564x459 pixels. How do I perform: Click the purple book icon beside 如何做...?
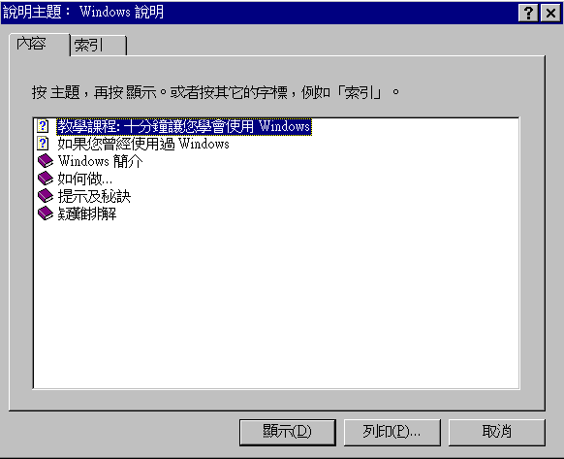click(46, 179)
